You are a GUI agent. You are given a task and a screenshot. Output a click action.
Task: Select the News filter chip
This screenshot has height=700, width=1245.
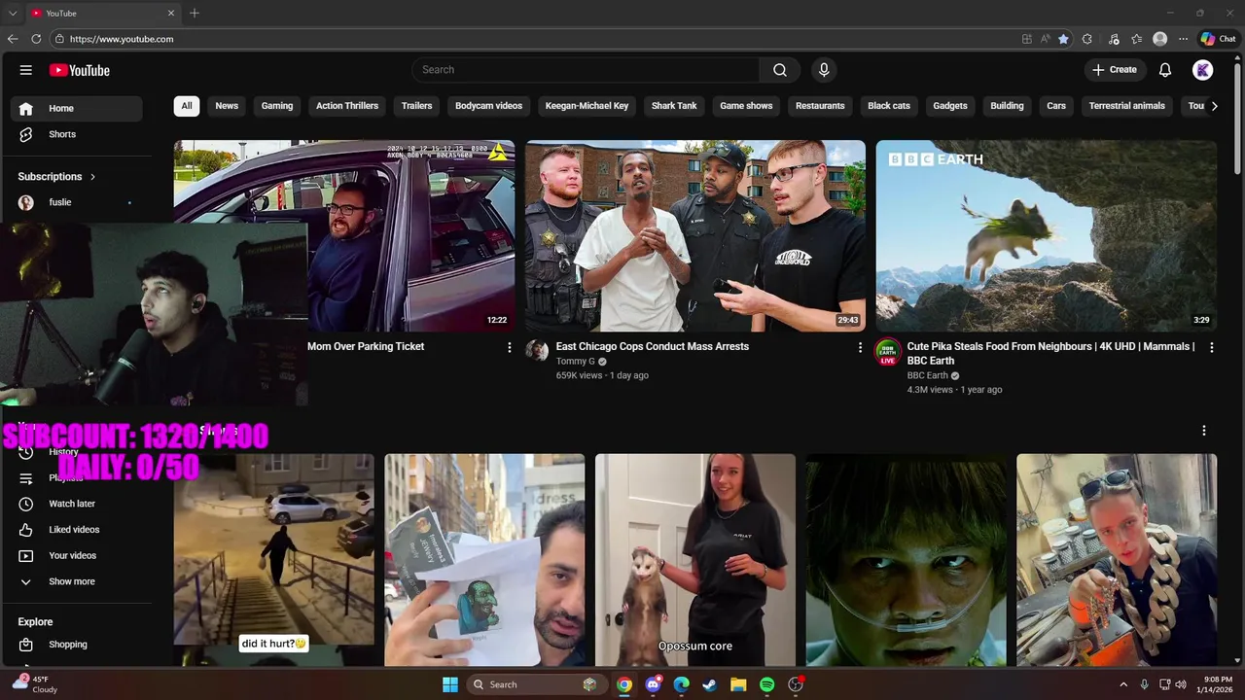tap(227, 106)
